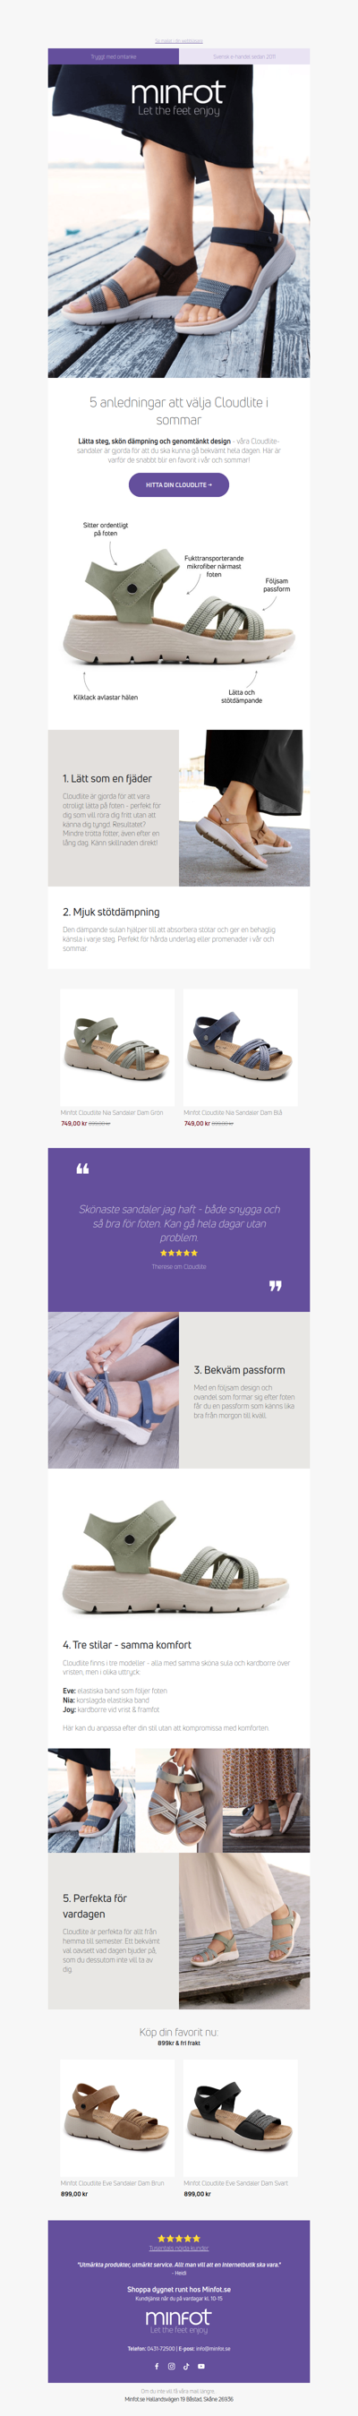
Task: Click the Tusentals nöjda kunder link
Action: point(178,2249)
